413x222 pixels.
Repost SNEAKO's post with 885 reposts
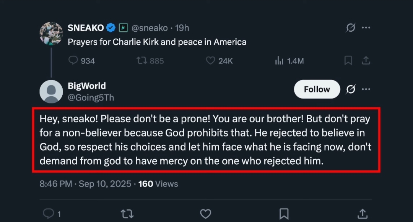[142, 61]
